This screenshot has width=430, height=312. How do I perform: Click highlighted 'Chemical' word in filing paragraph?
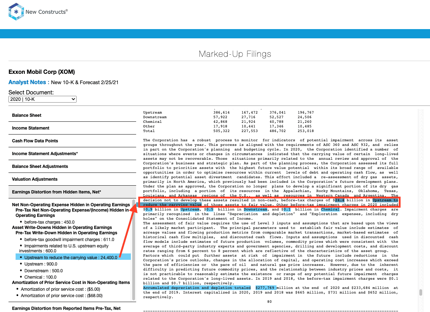330,209
